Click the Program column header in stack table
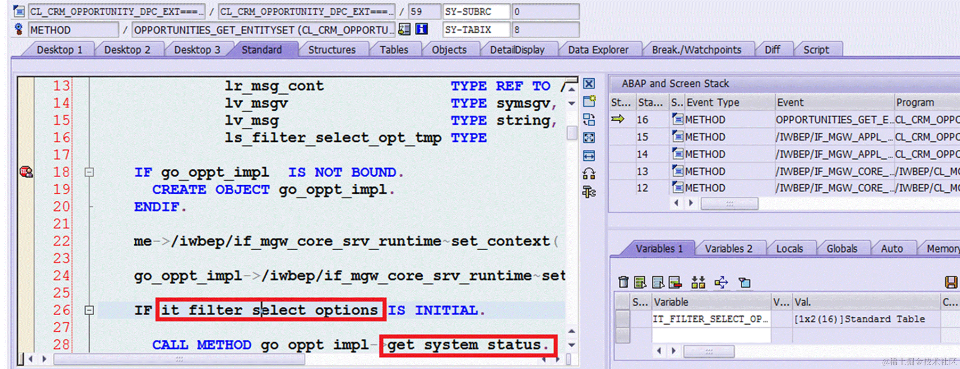Viewport: 960px width, 369px height. (x=927, y=102)
